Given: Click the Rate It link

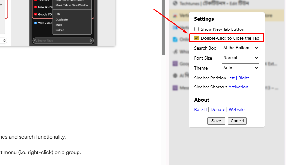Looking at the screenshot, I should [x=200, y=109].
